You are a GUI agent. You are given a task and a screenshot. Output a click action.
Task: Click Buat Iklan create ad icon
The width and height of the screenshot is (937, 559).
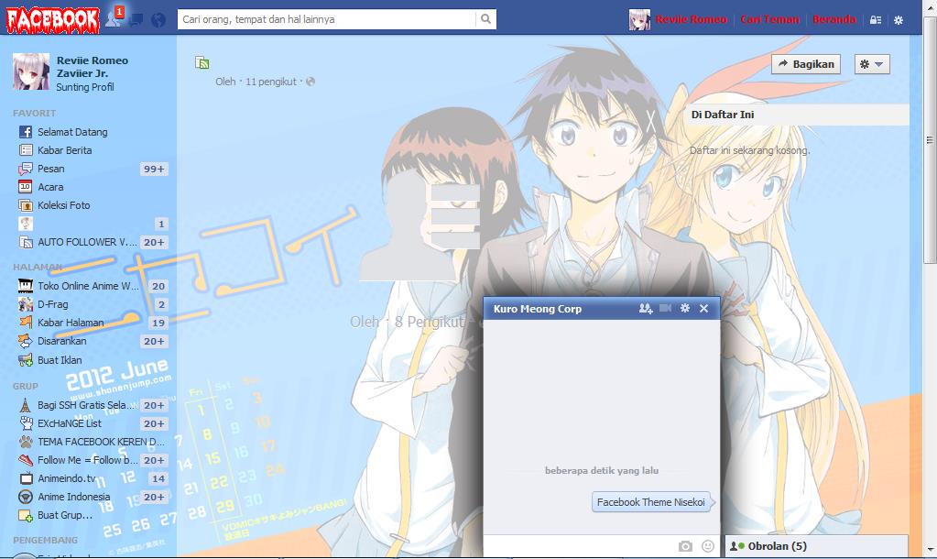pyautogui.click(x=25, y=360)
